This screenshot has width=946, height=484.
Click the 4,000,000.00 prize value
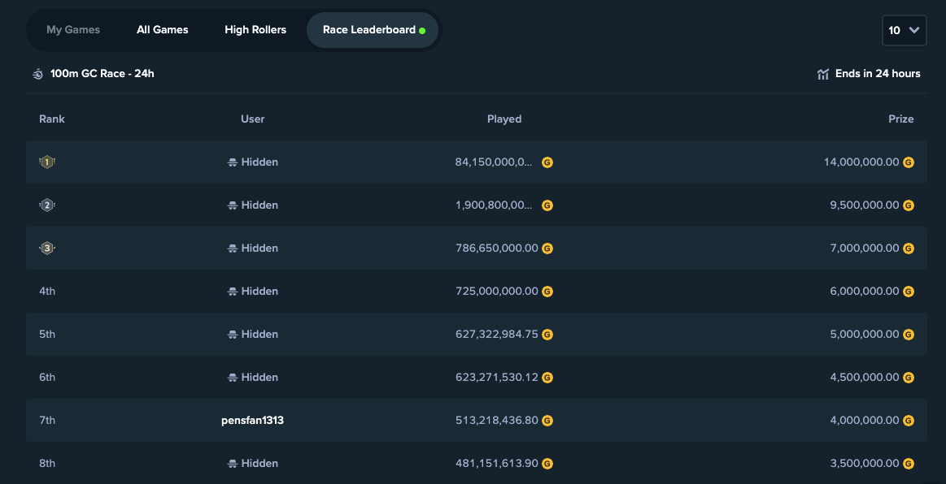[x=865, y=420]
